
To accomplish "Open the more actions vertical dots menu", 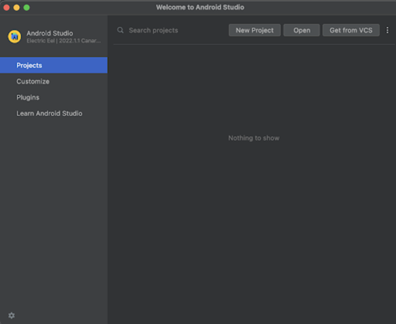I will pos(387,30).
